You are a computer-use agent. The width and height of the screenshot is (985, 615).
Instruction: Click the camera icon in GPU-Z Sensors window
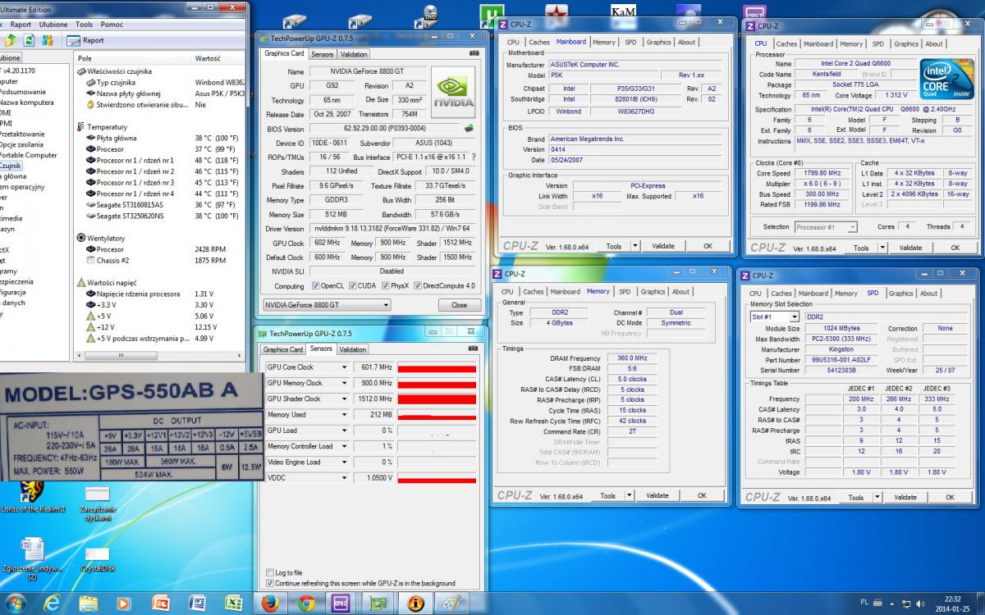[x=474, y=348]
